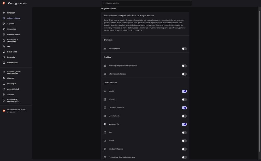Click the Tor icon beside Ventanas Tor
Viewport: 261px width, 161px height.
click(105, 124)
